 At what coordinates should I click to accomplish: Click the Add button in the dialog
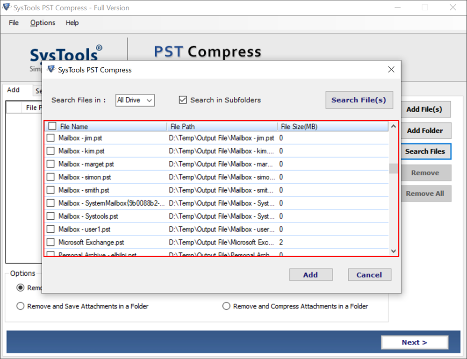311,275
